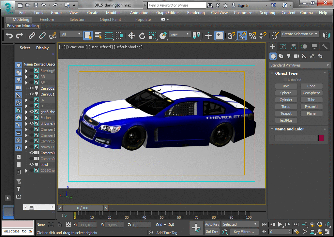Select the Lights category icon

[x=289, y=56]
